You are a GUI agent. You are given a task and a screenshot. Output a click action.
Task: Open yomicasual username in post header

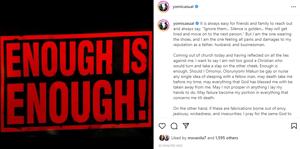(x=183, y=7)
